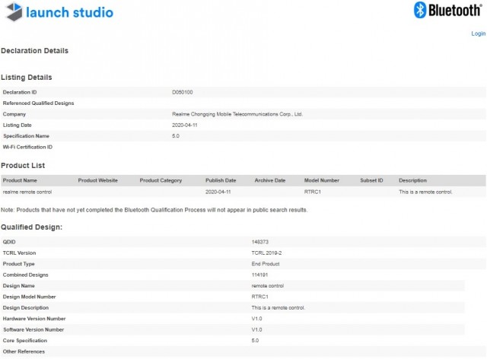Select the Model Number cell RTRC1 in Product List
Viewport: 487px width, 359px height.
tap(313, 192)
